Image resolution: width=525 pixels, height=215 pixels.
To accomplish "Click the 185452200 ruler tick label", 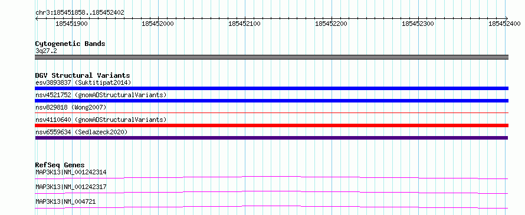I will coord(331,24).
